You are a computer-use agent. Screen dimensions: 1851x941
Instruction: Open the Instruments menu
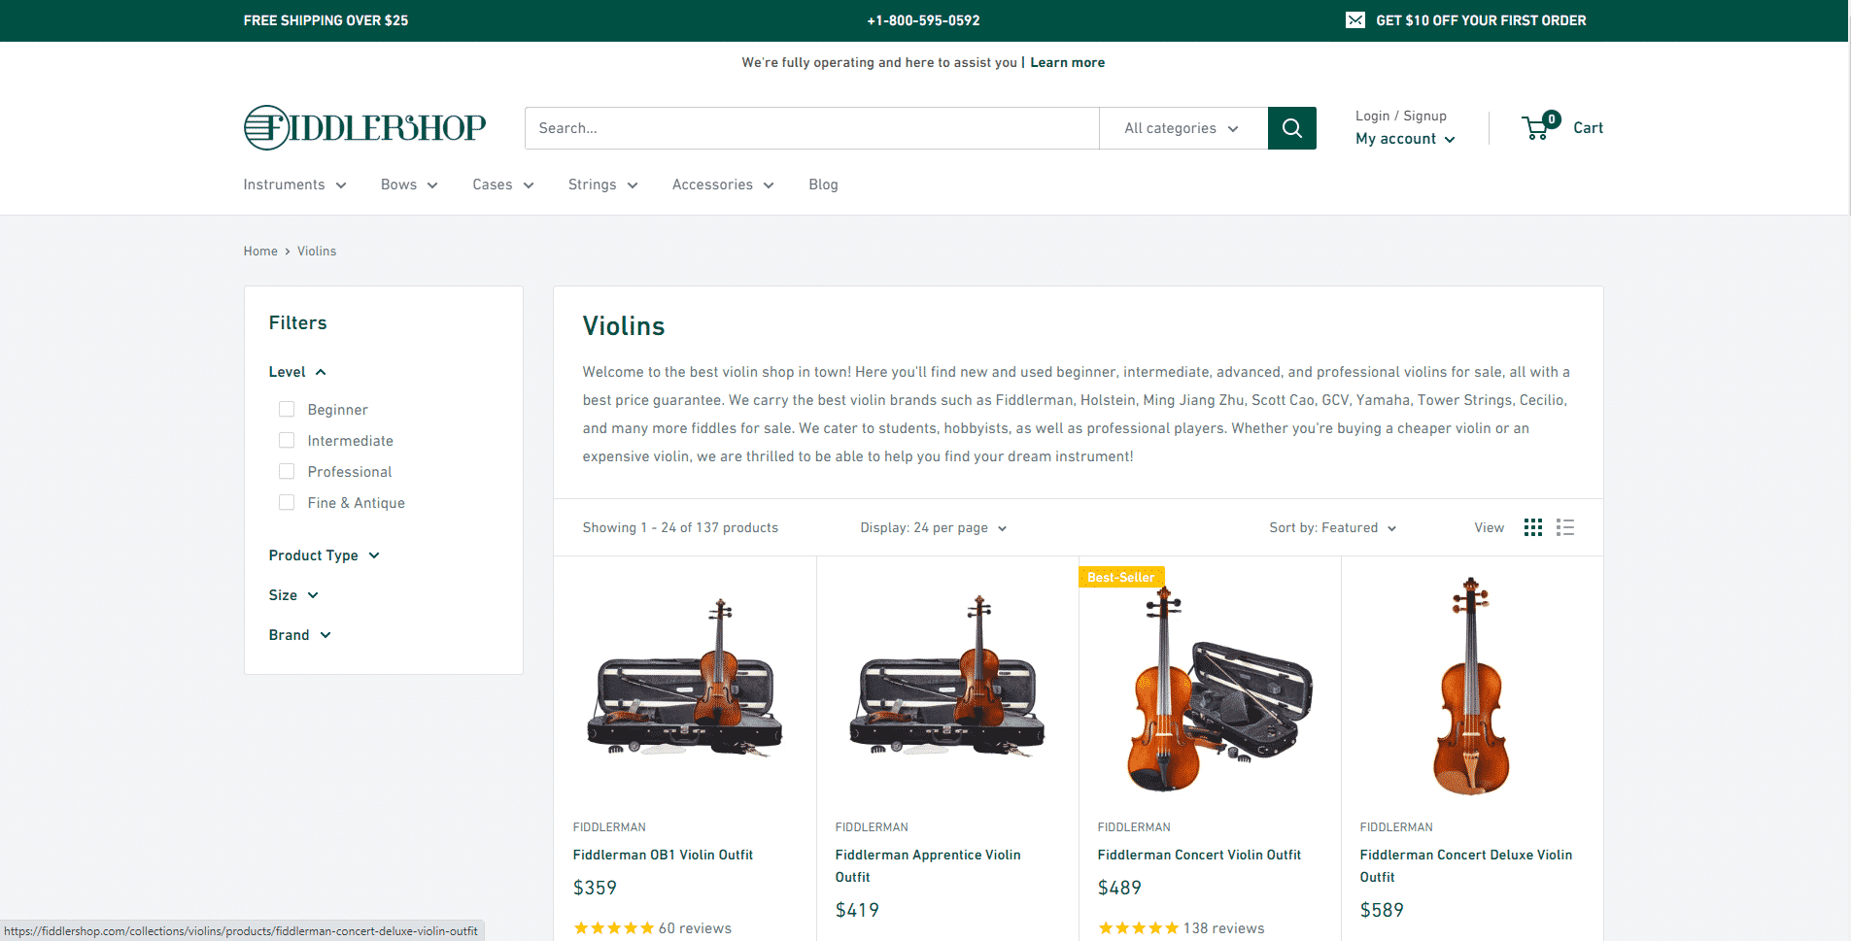click(x=294, y=185)
